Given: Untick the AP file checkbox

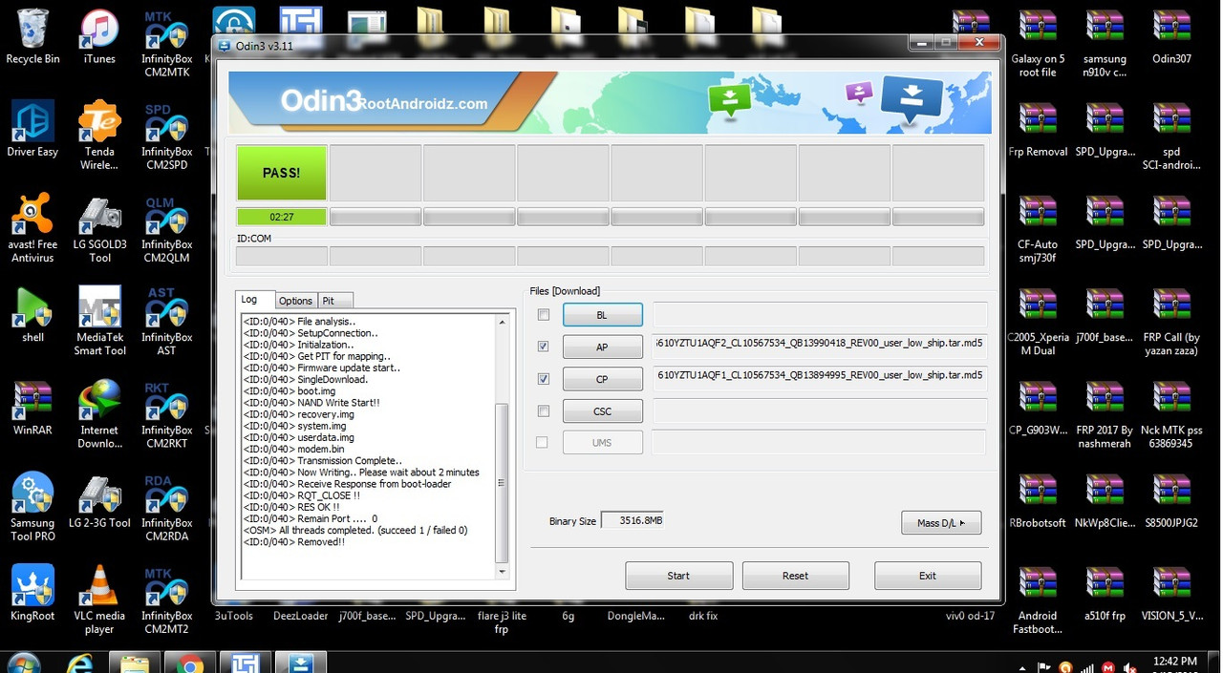Looking at the screenshot, I should coord(544,347).
